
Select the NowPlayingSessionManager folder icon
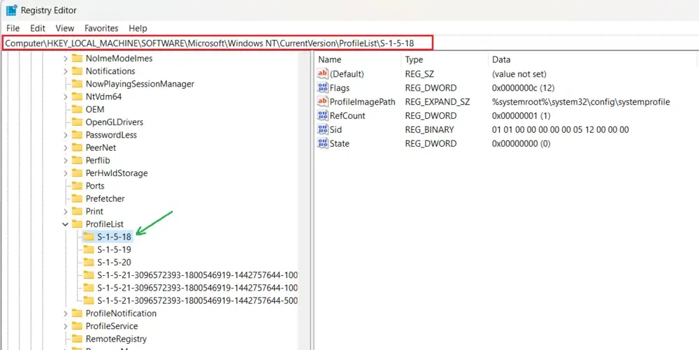point(77,84)
